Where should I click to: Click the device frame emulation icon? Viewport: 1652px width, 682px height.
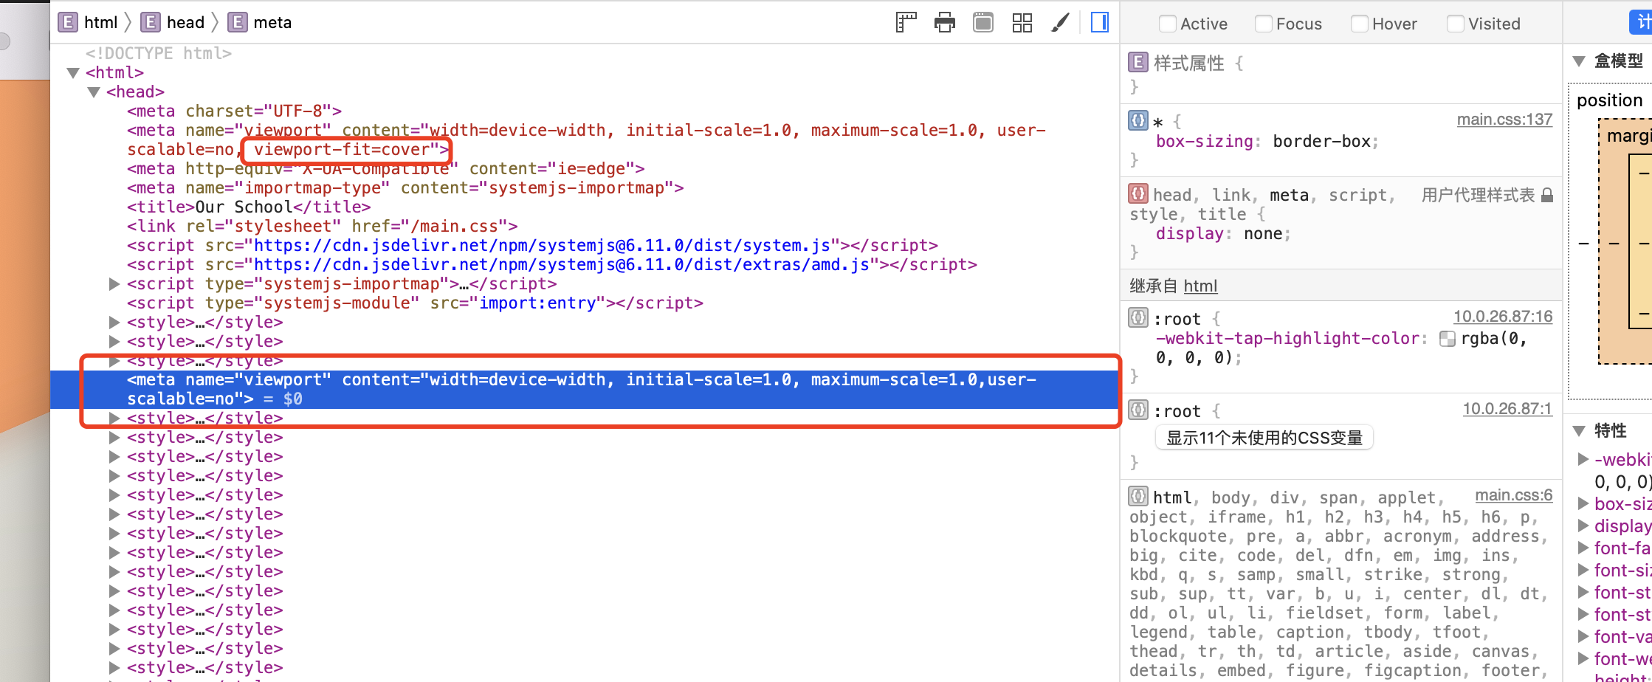click(x=982, y=22)
